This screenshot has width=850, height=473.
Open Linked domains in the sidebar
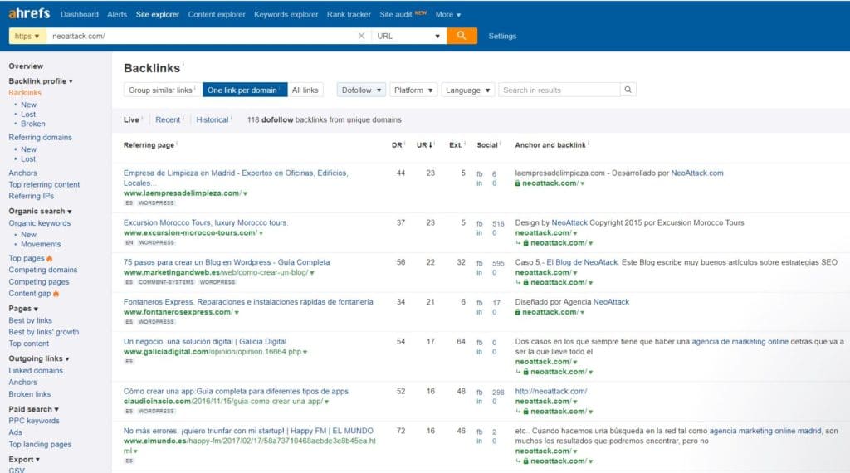[x=36, y=371]
